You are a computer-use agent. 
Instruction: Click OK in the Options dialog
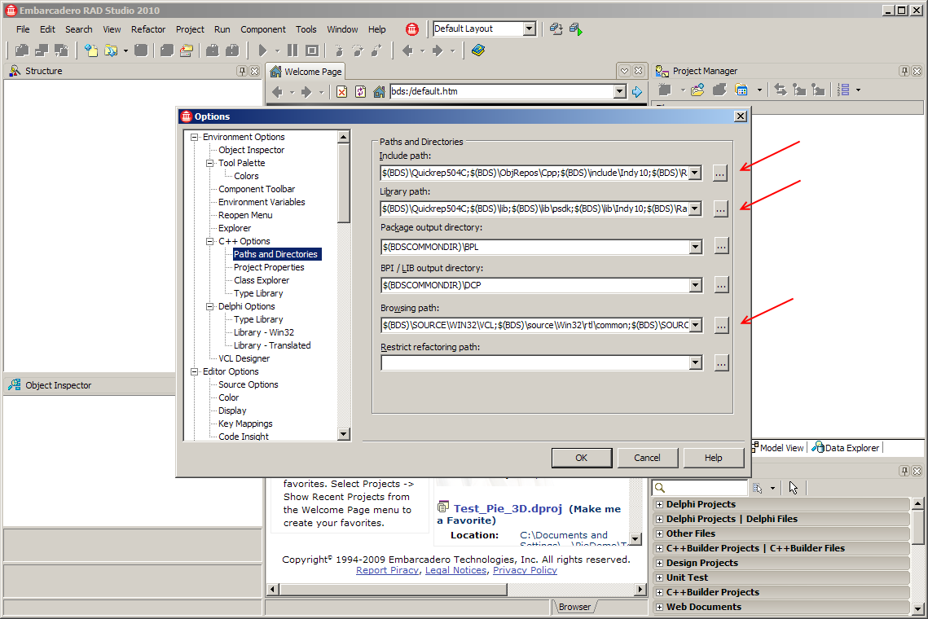click(x=582, y=458)
